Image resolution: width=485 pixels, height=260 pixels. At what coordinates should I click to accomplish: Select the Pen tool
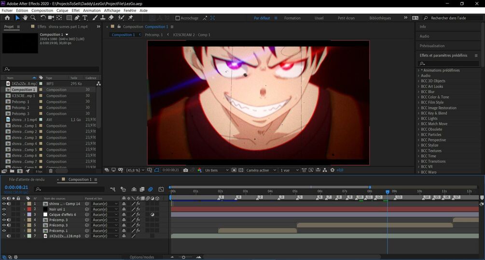(77, 18)
